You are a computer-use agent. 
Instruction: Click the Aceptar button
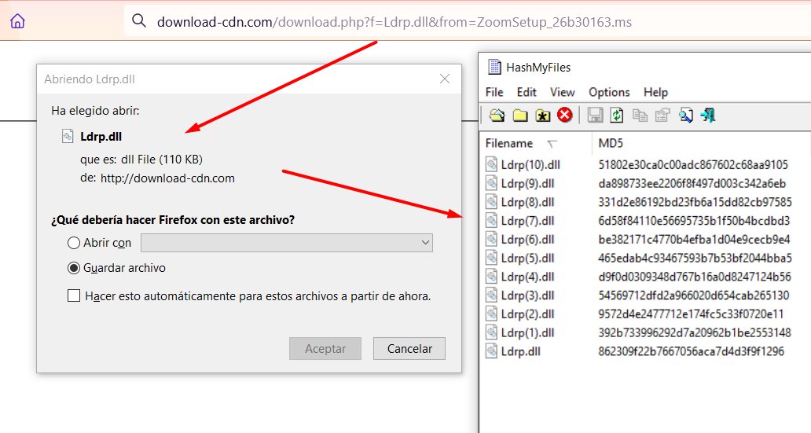click(325, 349)
